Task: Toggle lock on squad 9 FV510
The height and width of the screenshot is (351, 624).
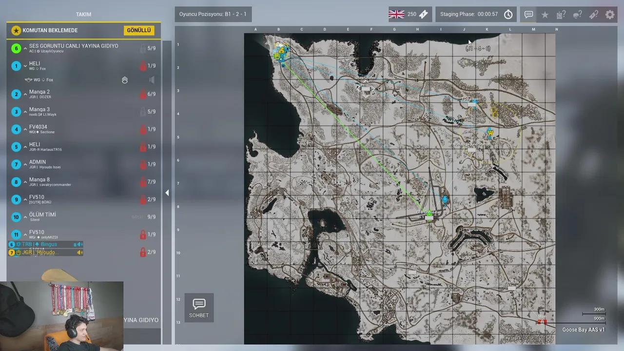Action: click(143, 199)
